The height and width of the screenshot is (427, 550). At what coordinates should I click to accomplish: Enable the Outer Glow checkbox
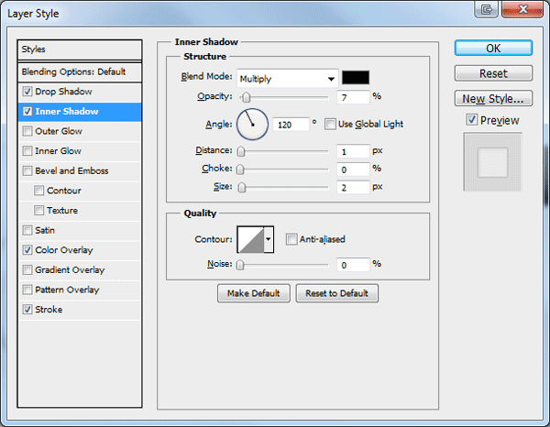pyautogui.click(x=27, y=131)
